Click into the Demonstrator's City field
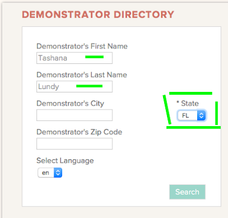This screenshot has width=228, height=218. pos(75,115)
